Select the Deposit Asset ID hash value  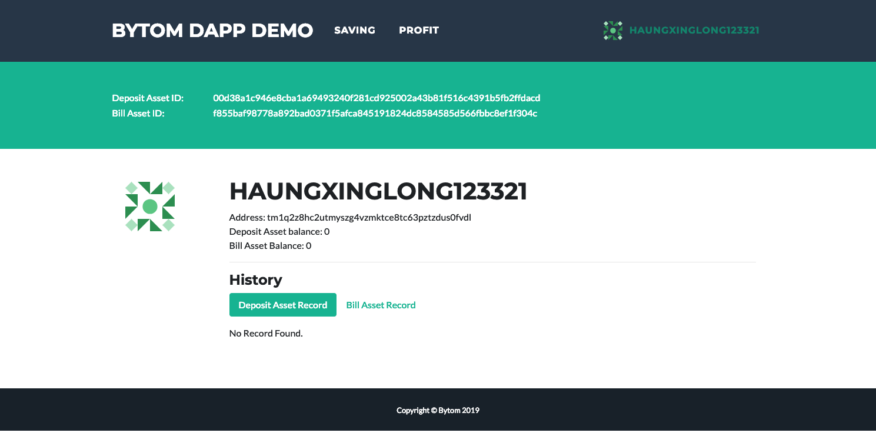point(377,98)
